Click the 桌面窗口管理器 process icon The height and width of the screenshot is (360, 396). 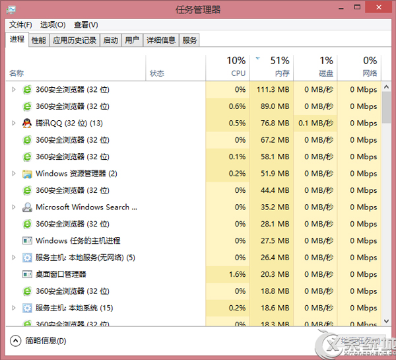[x=27, y=274]
